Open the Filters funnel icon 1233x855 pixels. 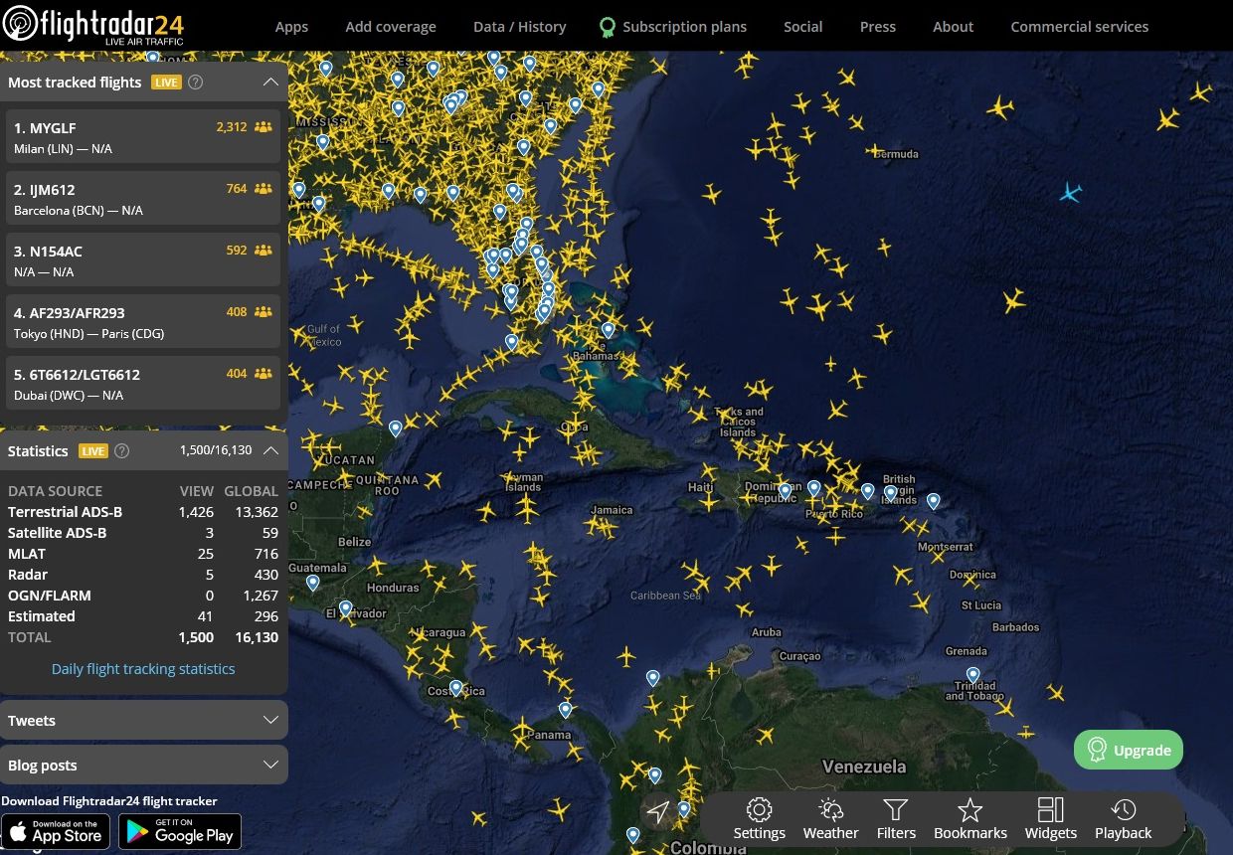896,809
